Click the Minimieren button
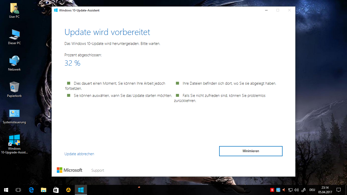The width and height of the screenshot is (347, 195). [251, 151]
